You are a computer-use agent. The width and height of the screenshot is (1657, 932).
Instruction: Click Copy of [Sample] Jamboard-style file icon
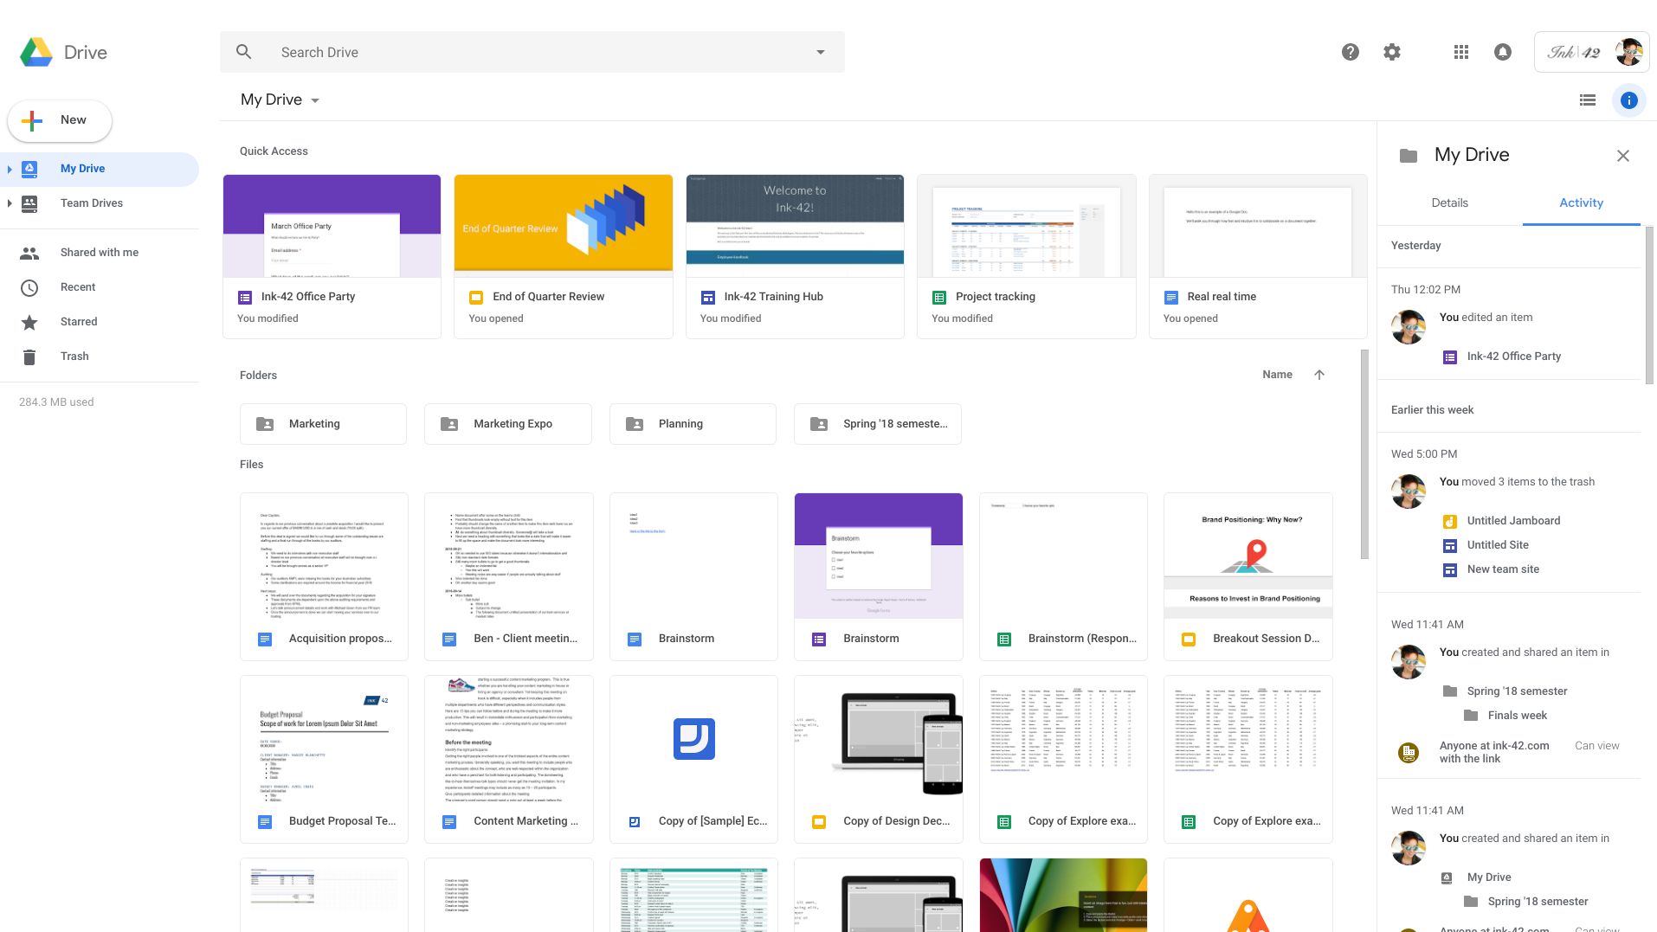tap(635, 821)
